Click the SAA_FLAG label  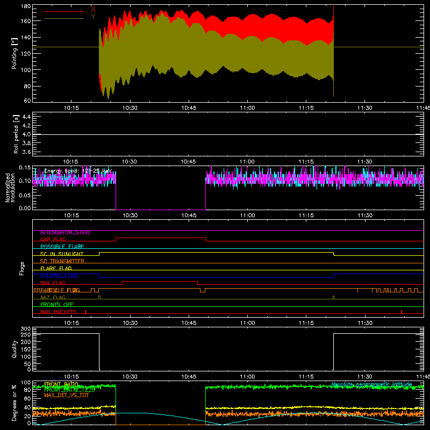(53, 283)
